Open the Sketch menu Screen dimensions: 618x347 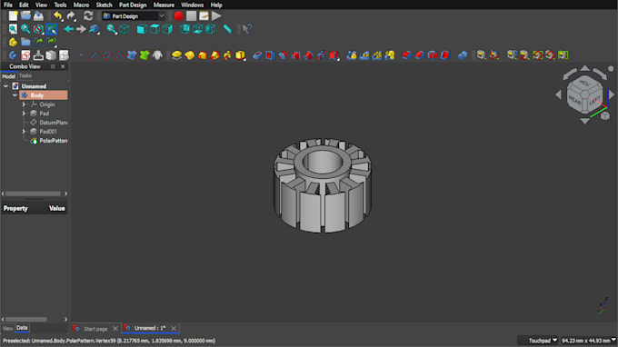[104, 5]
